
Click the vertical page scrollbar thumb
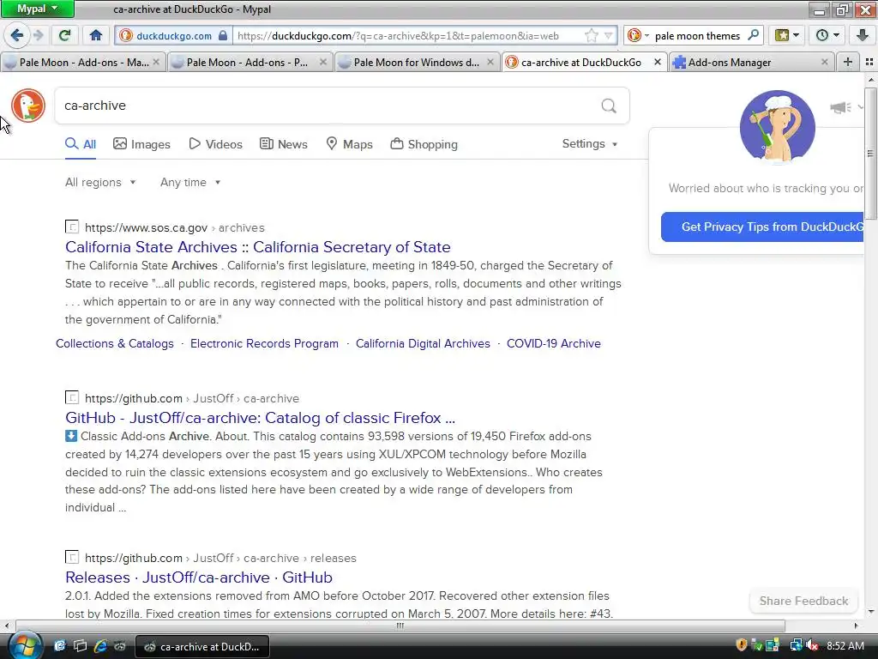[870, 154]
